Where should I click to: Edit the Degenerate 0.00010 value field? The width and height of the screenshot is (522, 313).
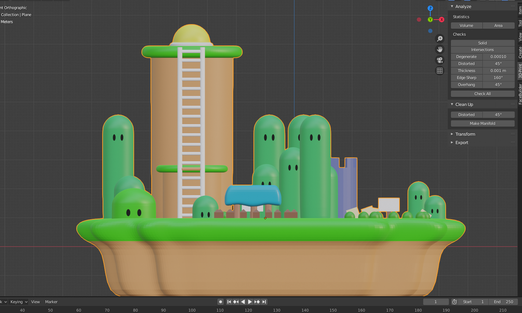click(498, 57)
